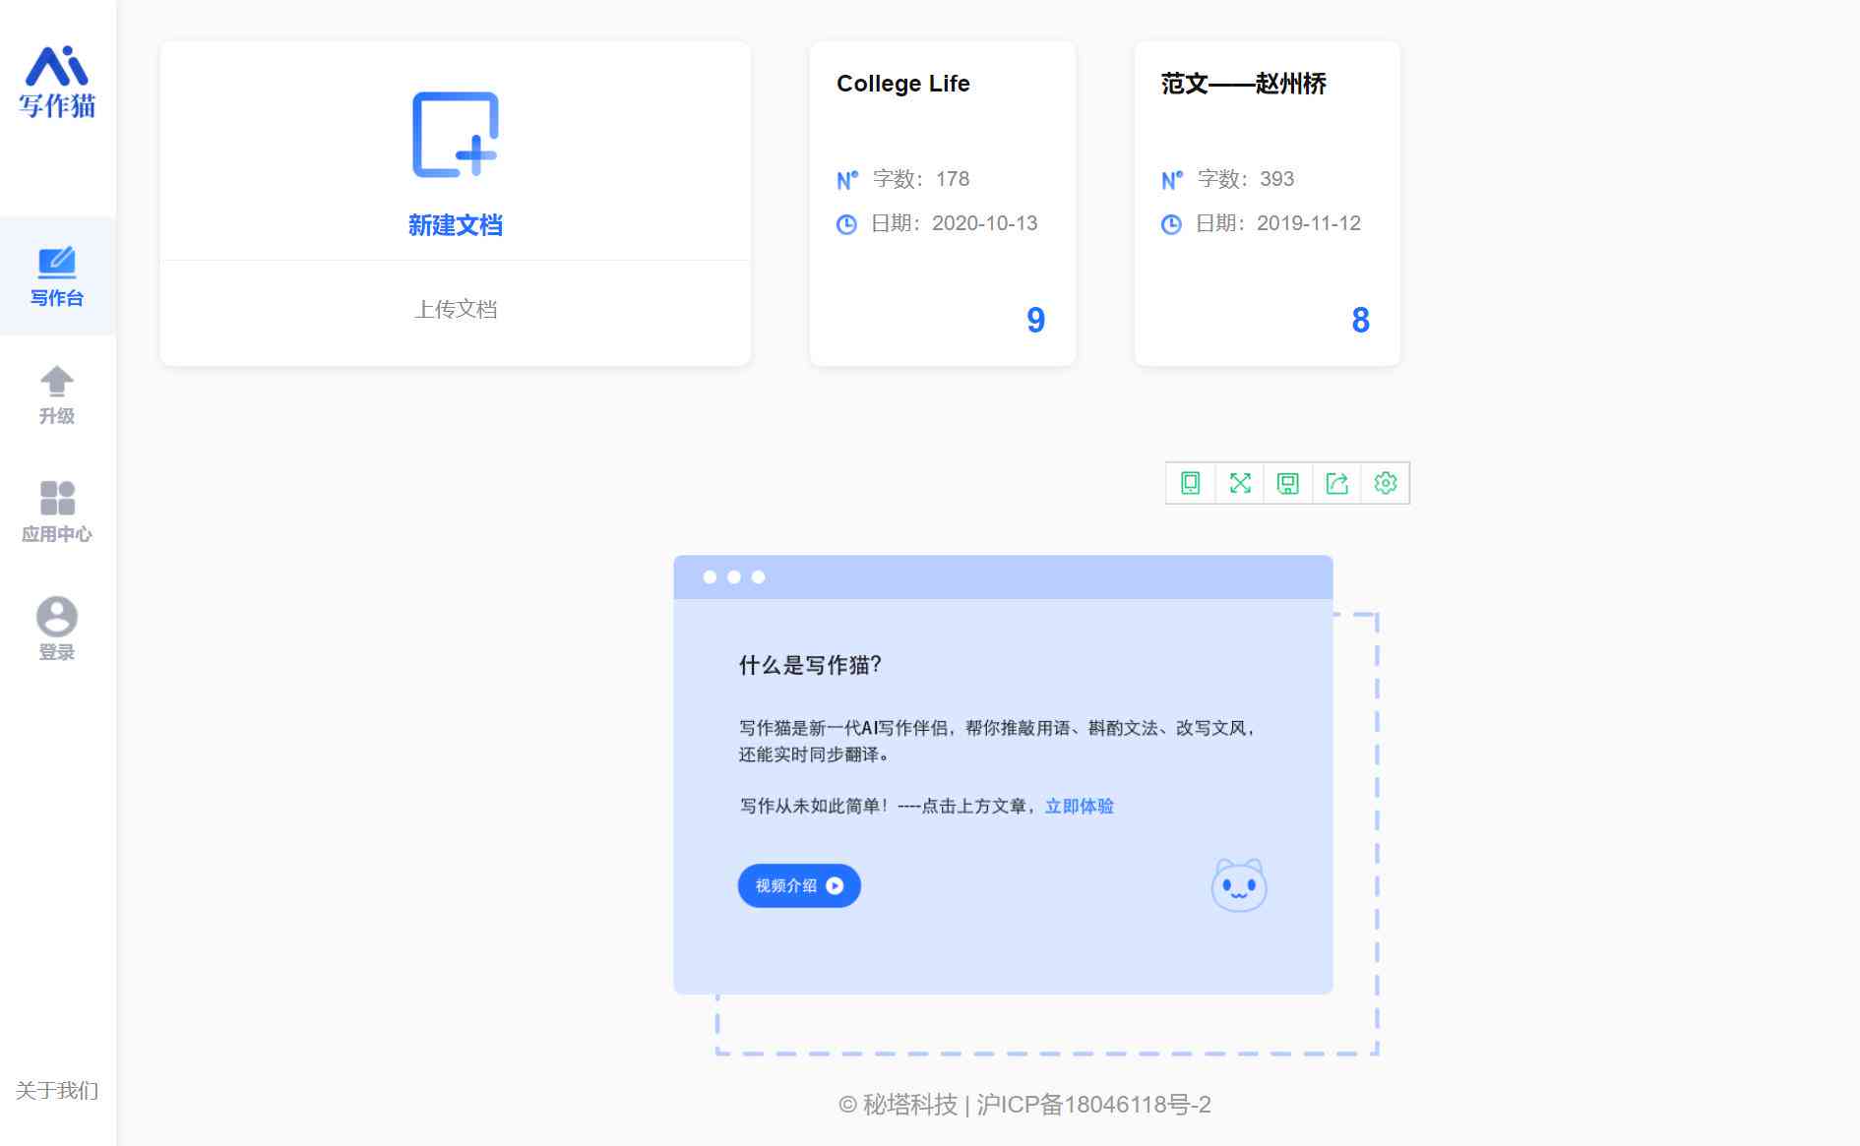Image resolution: width=1860 pixels, height=1146 pixels.
Task: Click 新建文档 to create a document
Action: click(x=456, y=225)
